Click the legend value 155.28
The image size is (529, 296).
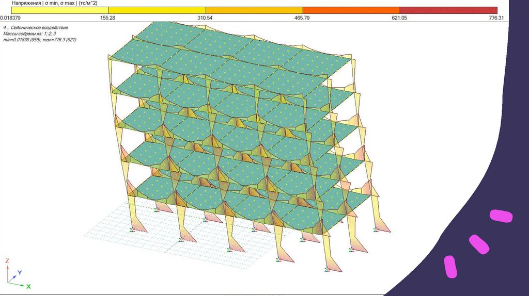[x=107, y=18]
